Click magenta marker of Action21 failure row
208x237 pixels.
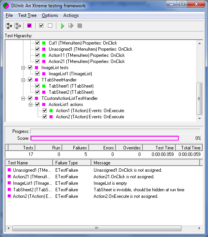click(9, 176)
